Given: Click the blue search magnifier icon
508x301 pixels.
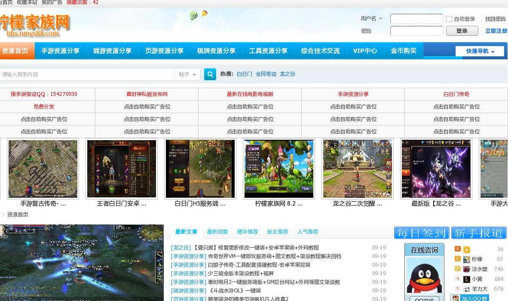Looking at the screenshot, I should (x=210, y=74).
